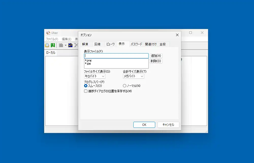Screen dimensions: 254x163
Task: Switch to the パスワード tab
Action: (136, 44)
